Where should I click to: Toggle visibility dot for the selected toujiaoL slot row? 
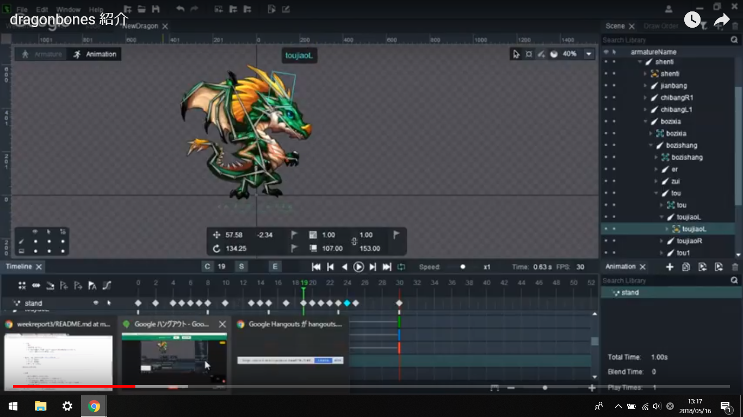[x=605, y=229]
